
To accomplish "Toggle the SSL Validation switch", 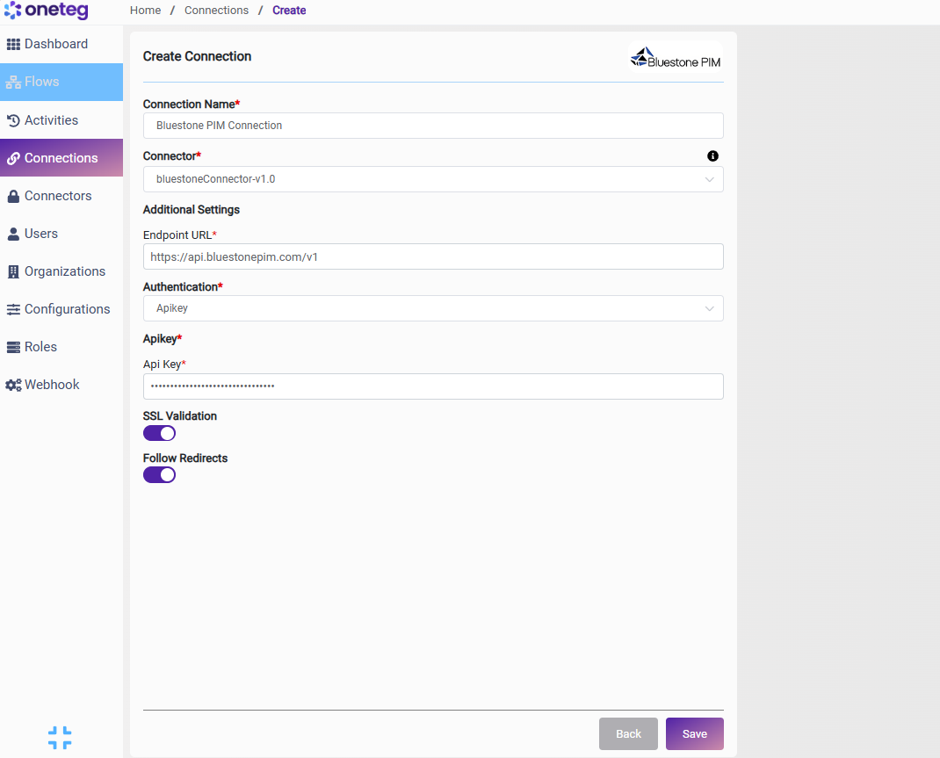I will [x=160, y=433].
